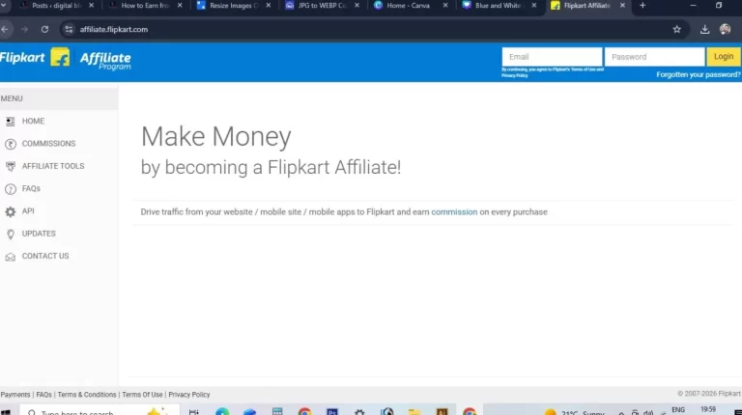Reload the current page

pos(44,29)
